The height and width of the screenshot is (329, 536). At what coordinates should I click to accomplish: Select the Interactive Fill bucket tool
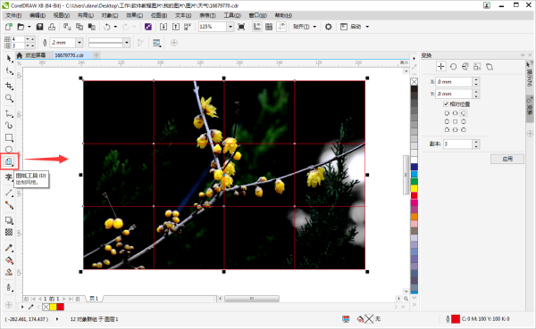click(9, 260)
